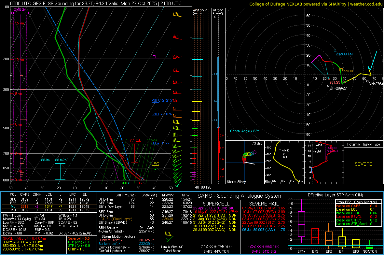The image size is (384, 255).
Task: Click the sounding title with valid time
Action: click(96, 4)
